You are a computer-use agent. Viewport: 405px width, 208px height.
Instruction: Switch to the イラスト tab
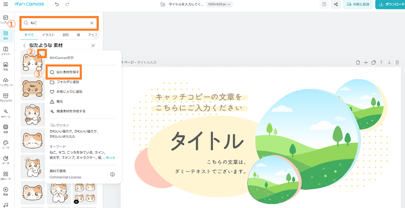(x=48, y=35)
